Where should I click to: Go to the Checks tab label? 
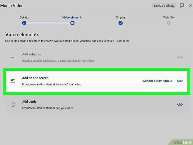[121, 17]
